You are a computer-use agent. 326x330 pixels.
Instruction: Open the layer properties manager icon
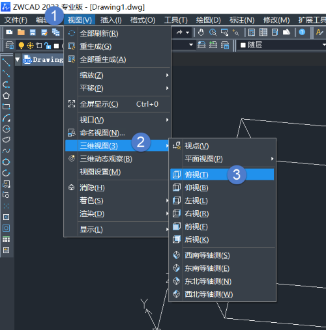click(10, 46)
